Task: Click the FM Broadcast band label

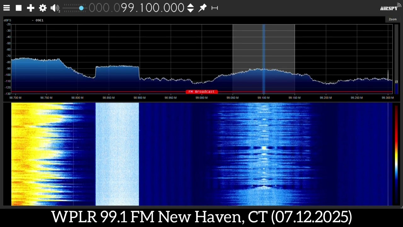Action: (x=201, y=92)
